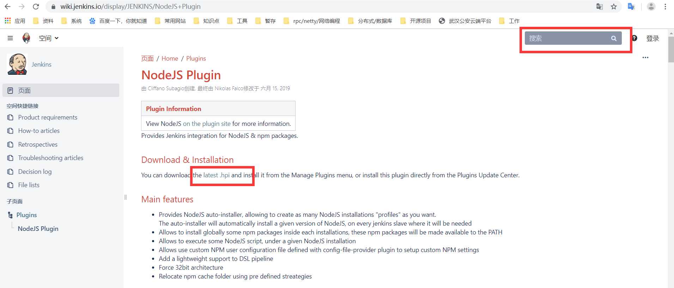Open the 系统 bookmark folder
The height and width of the screenshot is (288, 674).
click(x=72, y=21)
